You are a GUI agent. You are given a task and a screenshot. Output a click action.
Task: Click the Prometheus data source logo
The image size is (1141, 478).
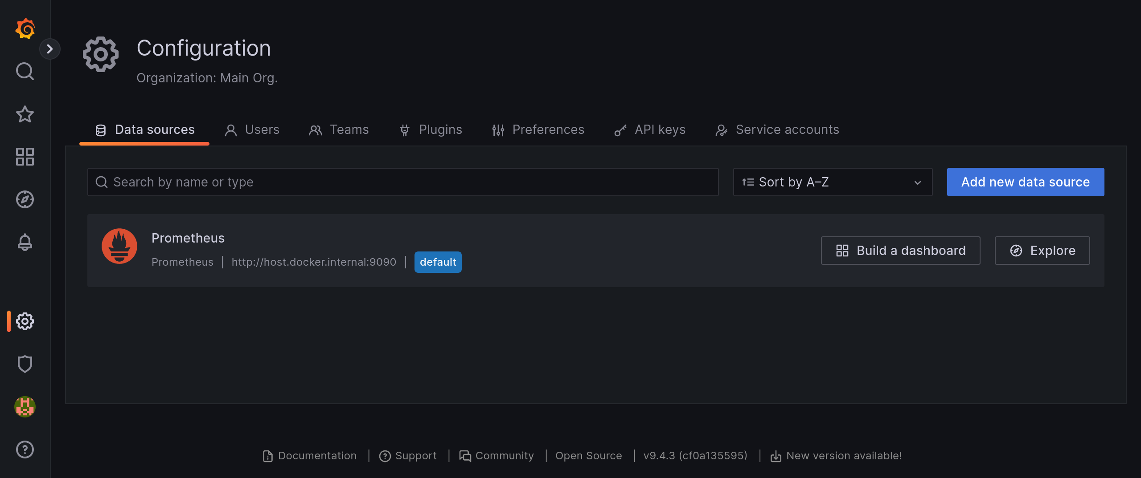click(120, 246)
